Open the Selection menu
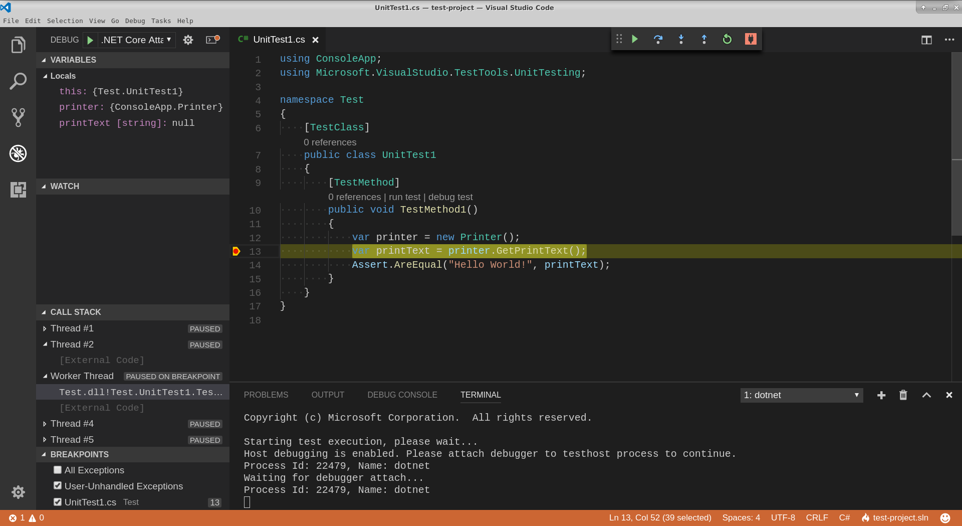This screenshot has height=526, width=962. point(65,21)
